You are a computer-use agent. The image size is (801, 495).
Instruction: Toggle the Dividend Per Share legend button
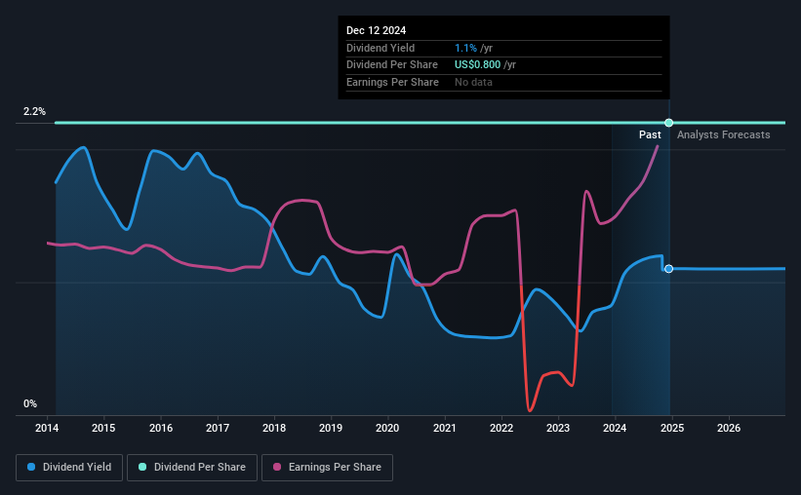pyautogui.click(x=192, y=468)
